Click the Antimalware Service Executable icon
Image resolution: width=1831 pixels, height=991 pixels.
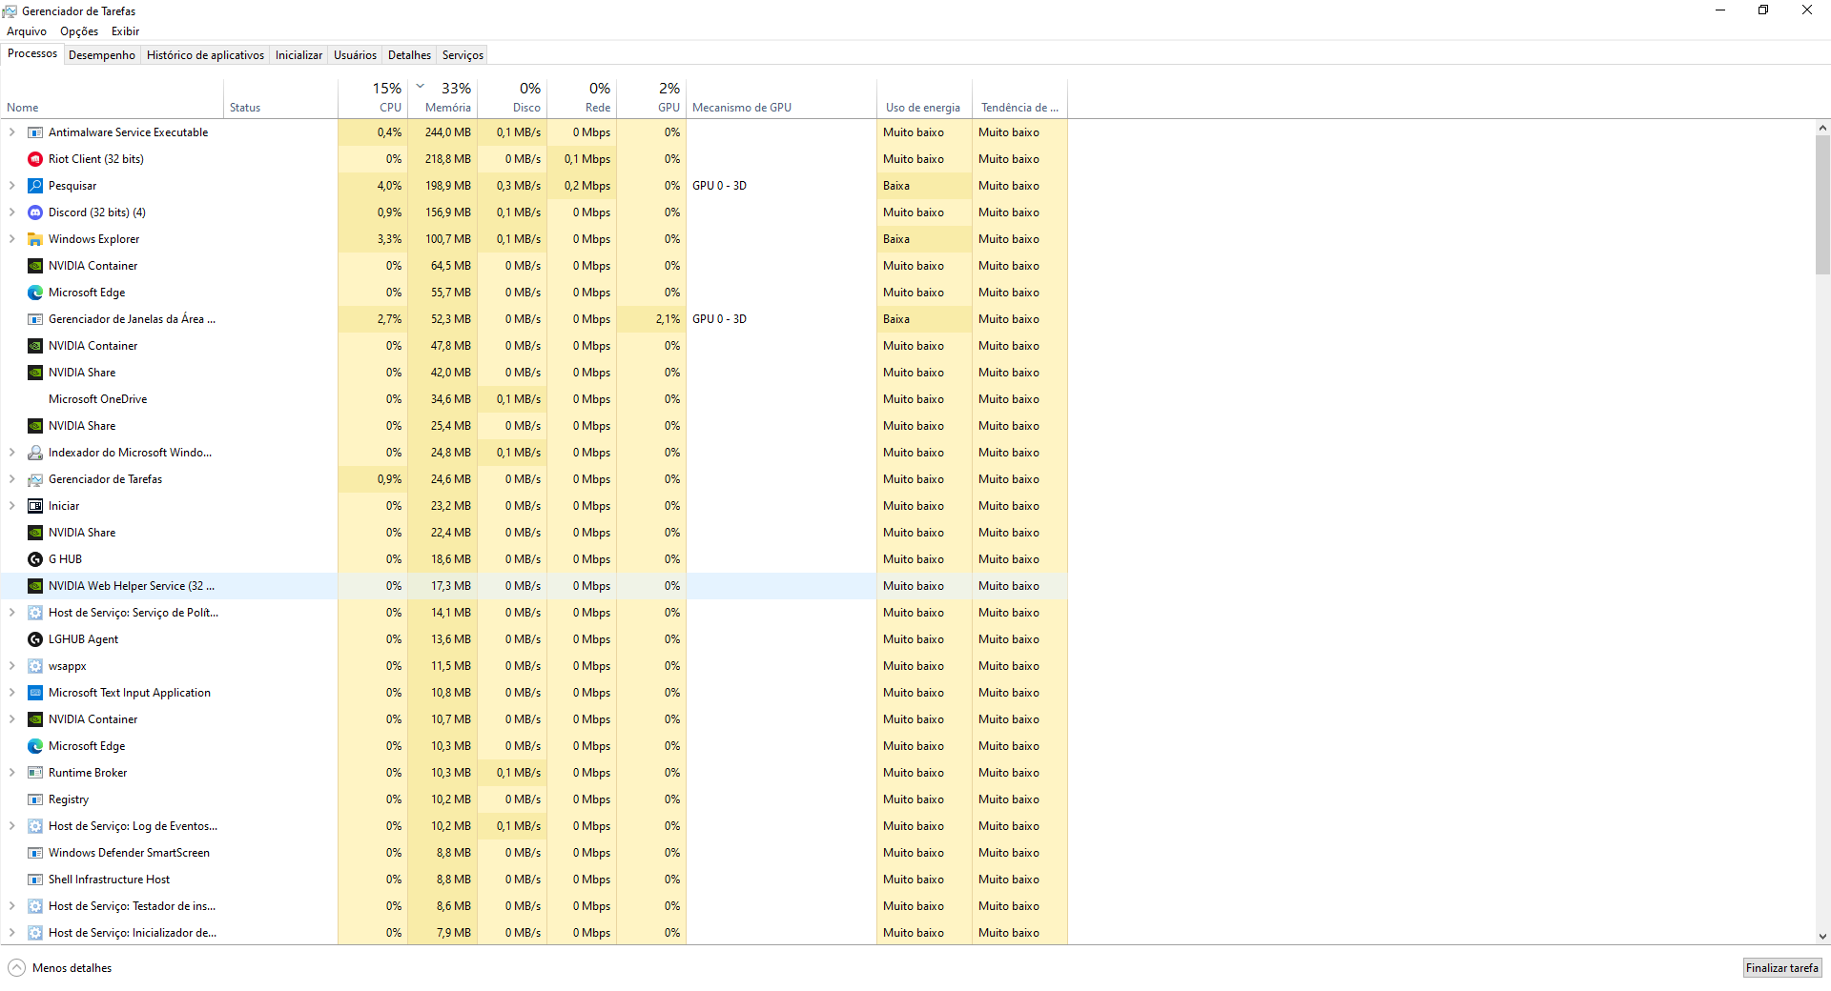pyautogui.click(x=35, y=132)
